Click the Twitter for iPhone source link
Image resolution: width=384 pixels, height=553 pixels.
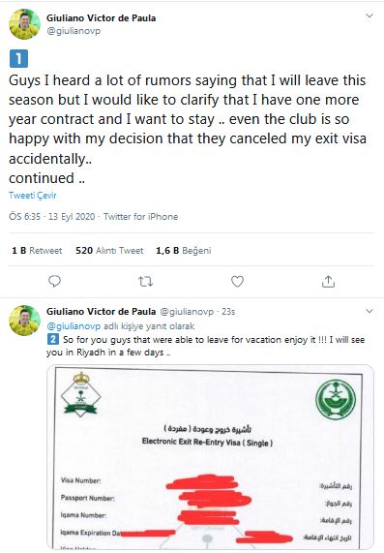[140, 217]
